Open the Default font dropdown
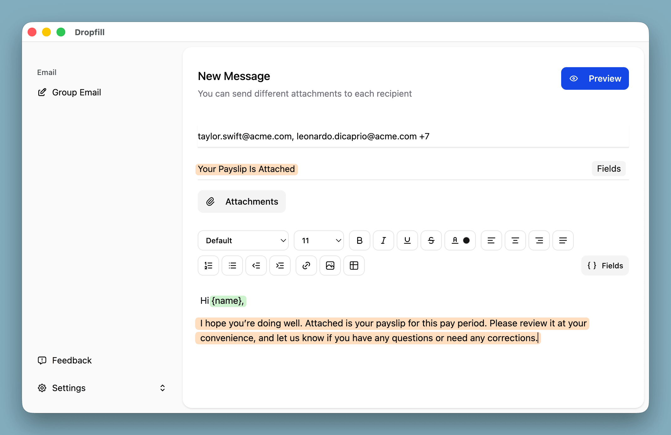 (243, 240)
